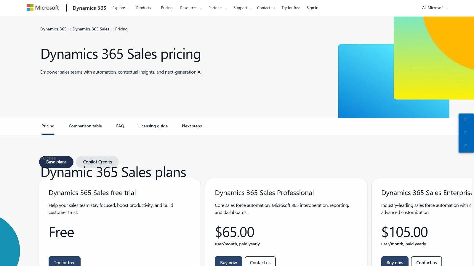The height and width of the screenshot is (266, 474).
Task: Click the Pricing breadcrumb text
Action: [121, 29]
